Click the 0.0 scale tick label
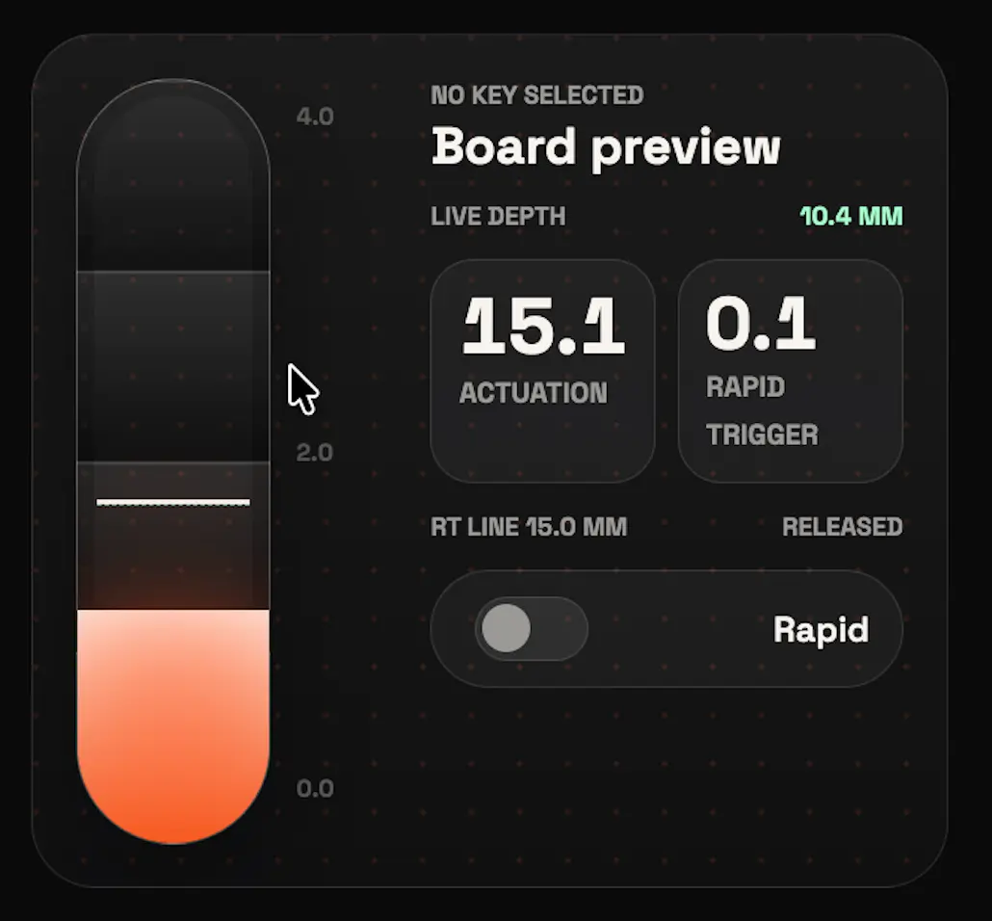Screen dimensions: 992x921 [x=314, y=789]
